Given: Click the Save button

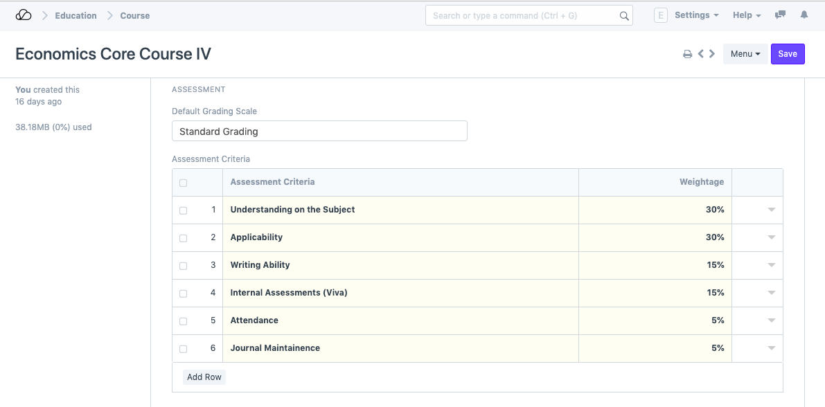Looking at the screenshot, I should 788,54.
